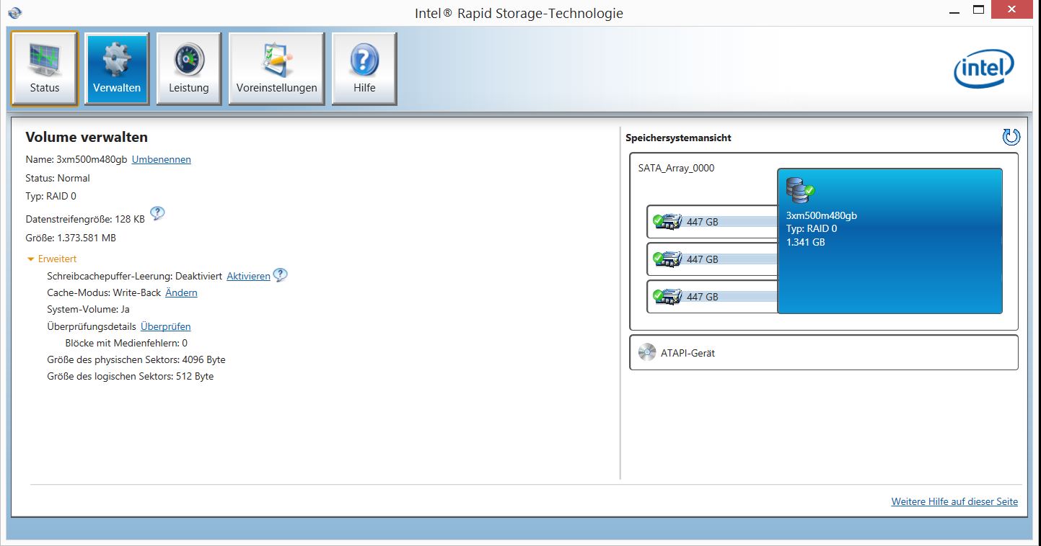Click the SATA_Array_0000 label
Viewport: 1041px width, 546px height.
tap(676, 168)
